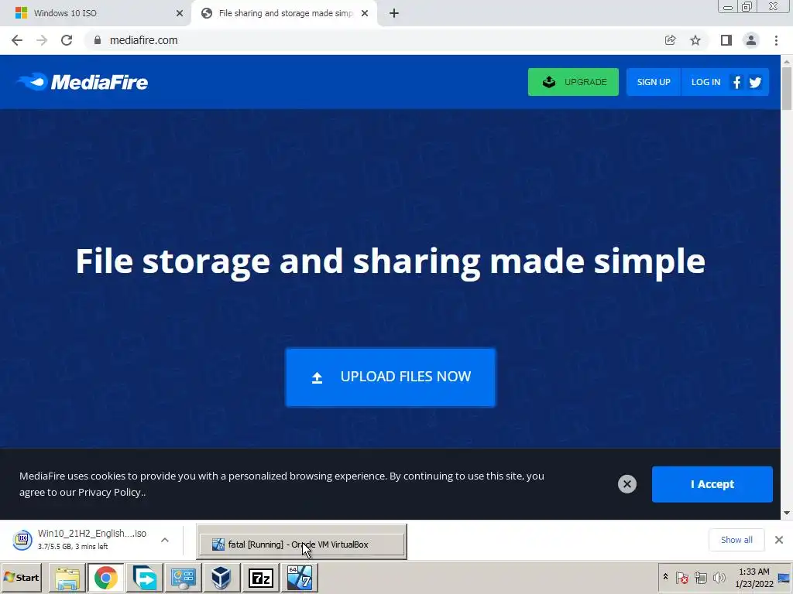This screenshot has height=594, width=793.
Task: Open the downloaded ISO file icon
Action: [22, 539]
